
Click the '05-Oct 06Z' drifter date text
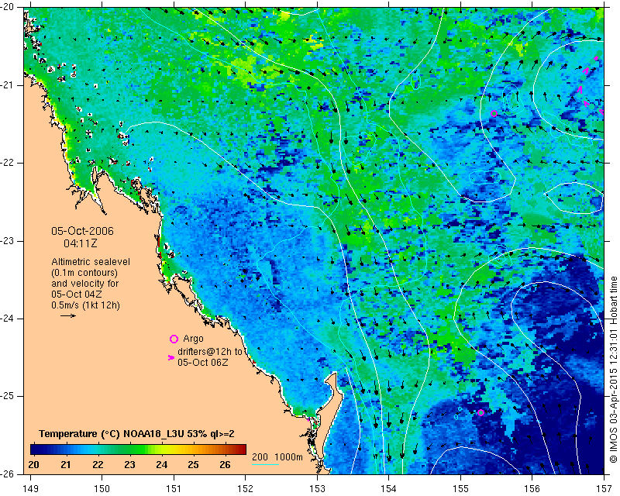click(x=202, y=362)
